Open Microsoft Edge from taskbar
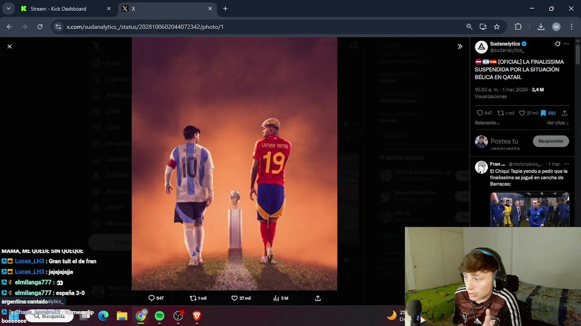This screenshot has width=581, height=326. (103, 316)
